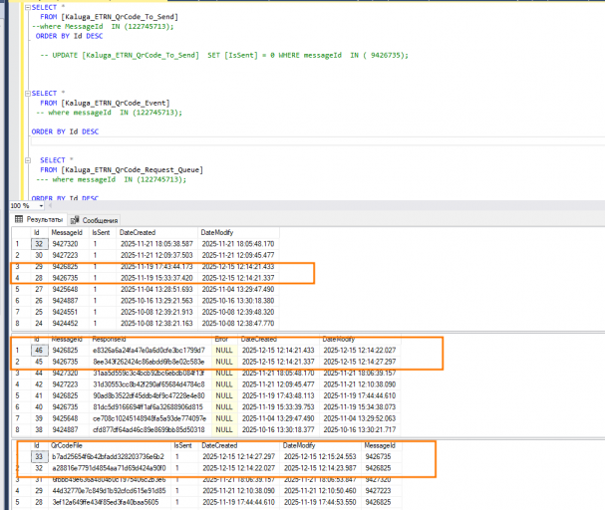Viewport: 605px width, 510px height.
Task: Select the ResponseId starting with 81dc5d9166694ff
Action: 149,407
